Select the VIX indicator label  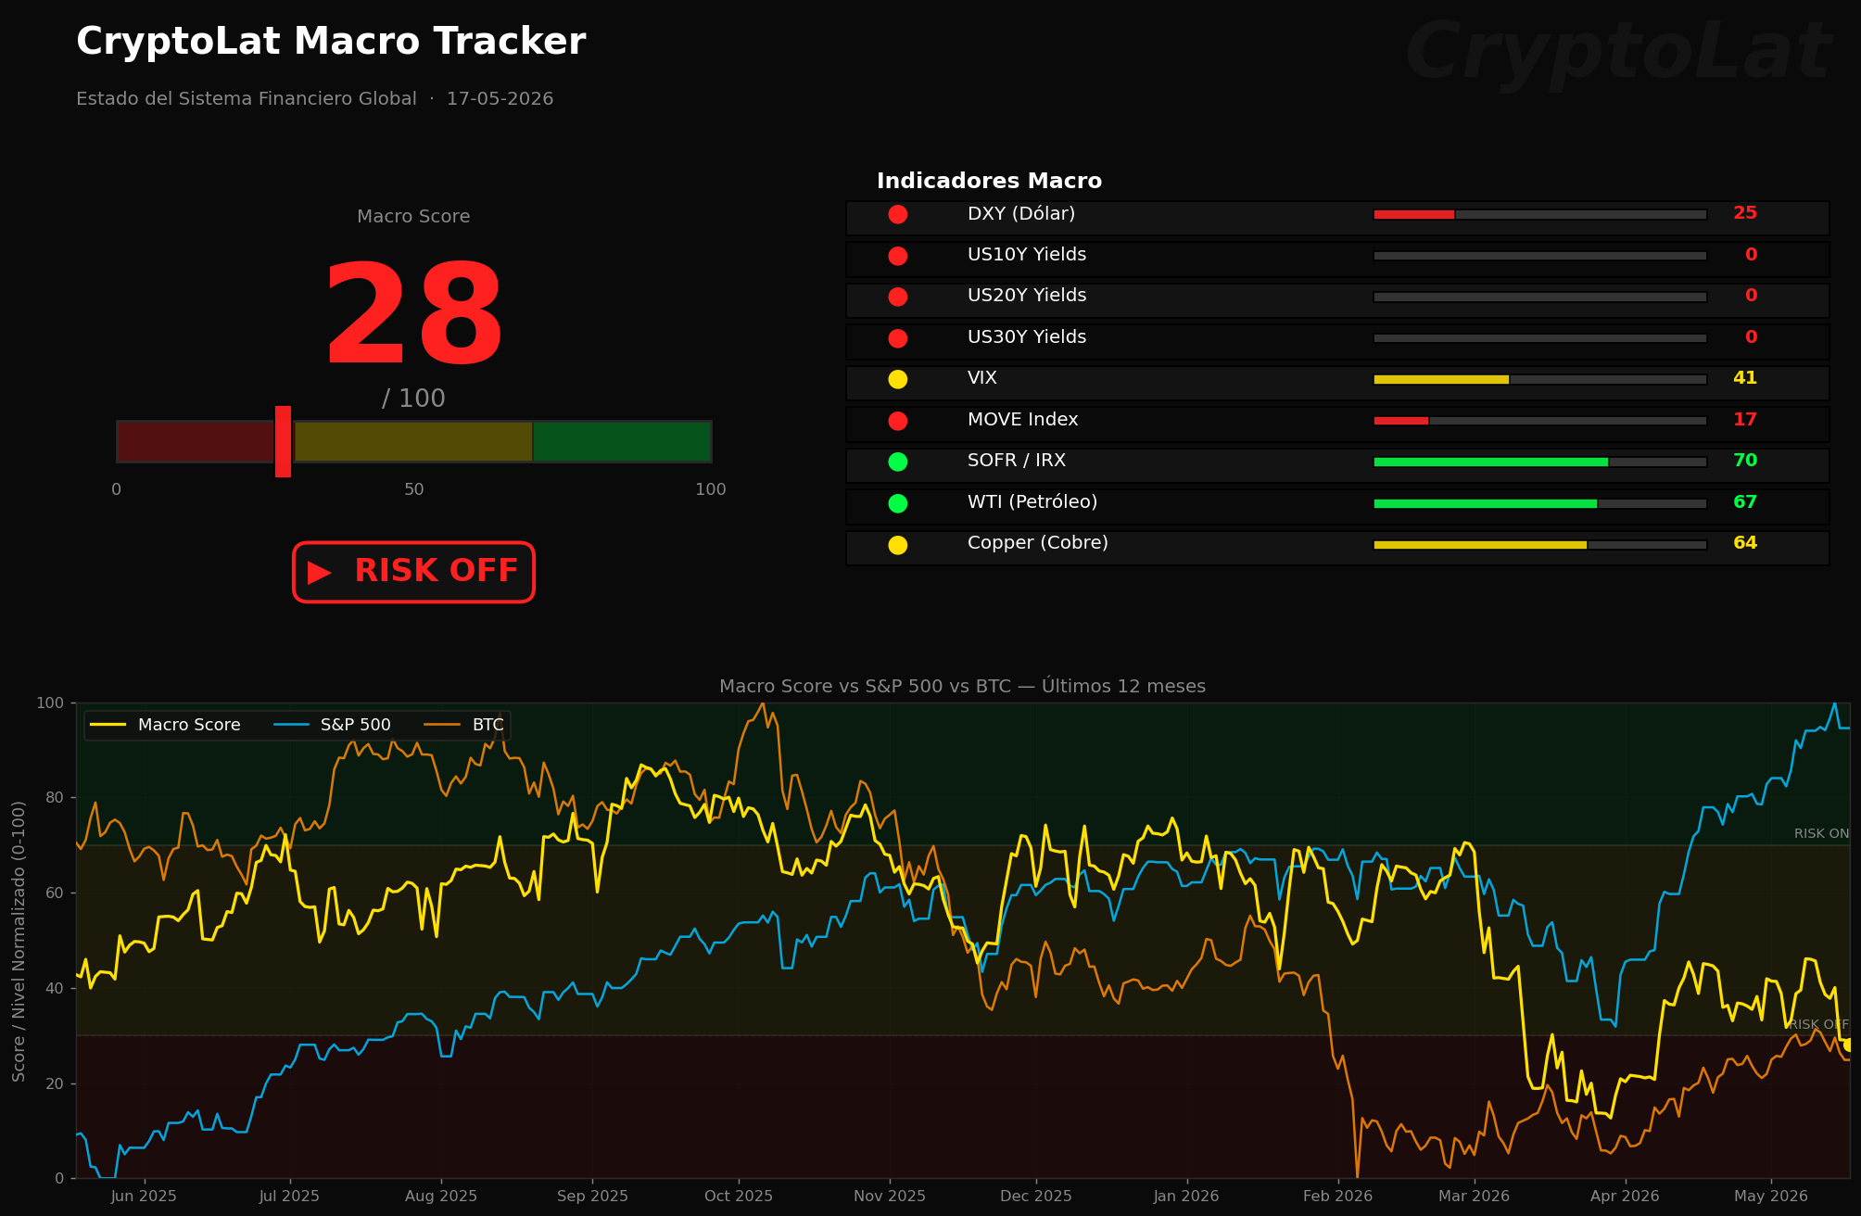pyautogui.click(x=982, y=378)
